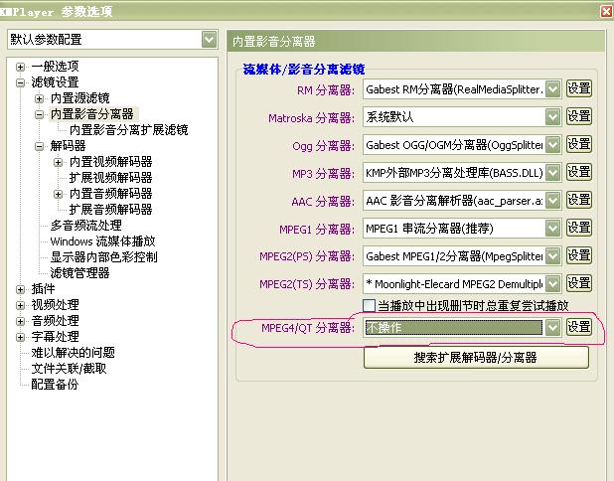
Task: Open the MPEG4/QT 分离器 dropdown
Action: tap(552, 327)
